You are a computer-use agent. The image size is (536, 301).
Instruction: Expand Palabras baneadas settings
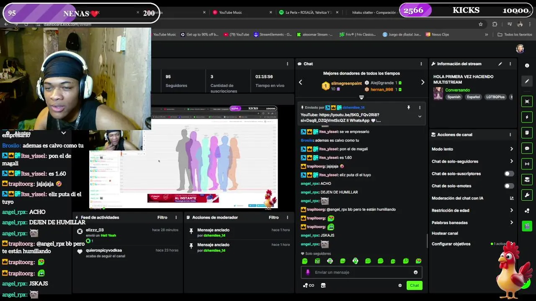pyautogui.click(x=511, y=222)
